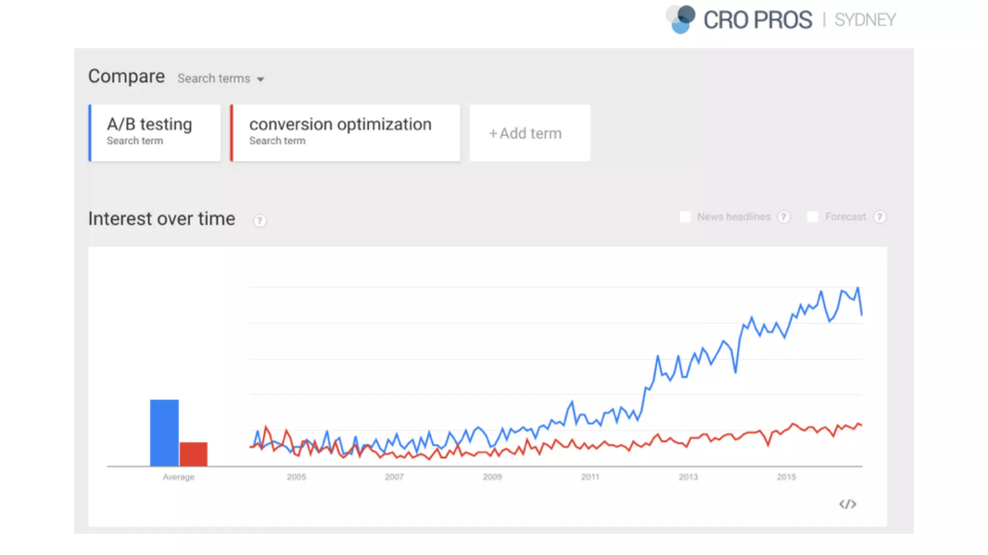
Task: Click the CRO PROS circular logo icon
Action: point(681,19)
